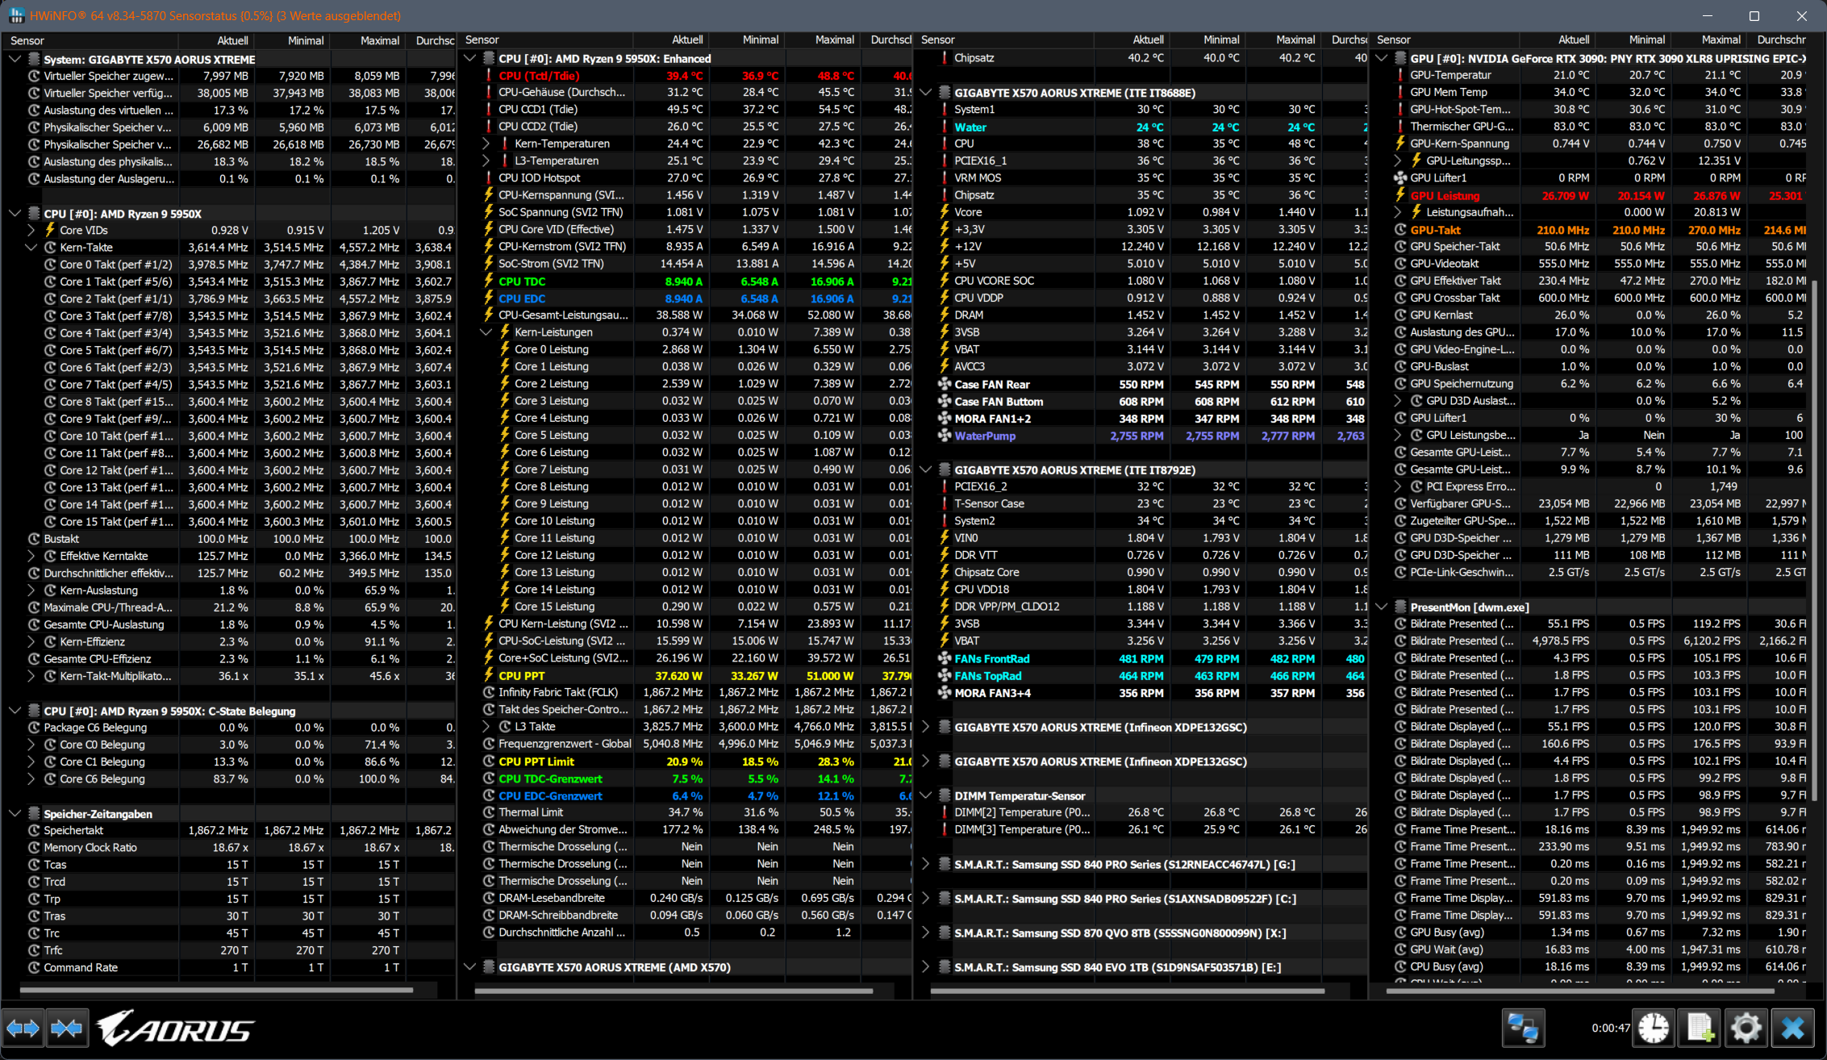Collapse the Kern-Takte tree
Image resolution: width=1827 pixels, height=1060 pixels.
pyautogui.click(x=31, y=248)
